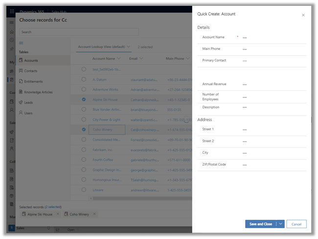Remove Coho Winery selected record chip

[94, 214]
